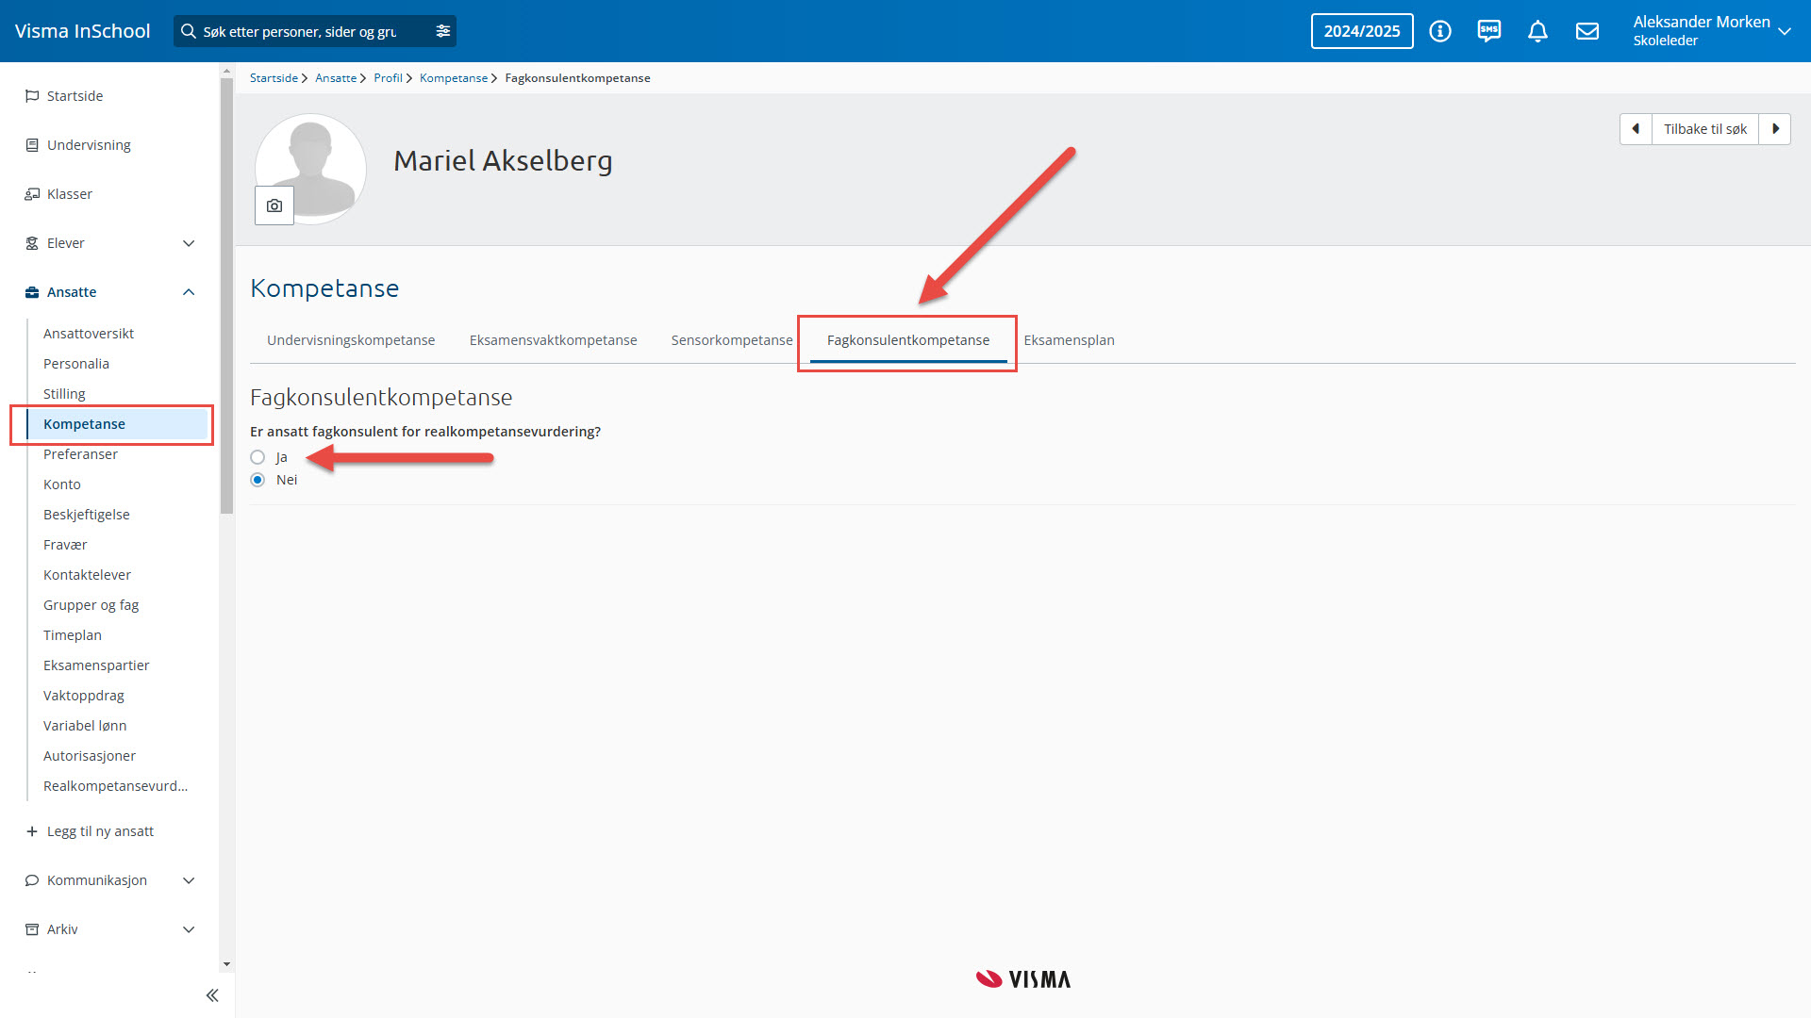Go to next employee arrow
The height and width of the screenshot is (1018, 1811).
point(1775,129)
